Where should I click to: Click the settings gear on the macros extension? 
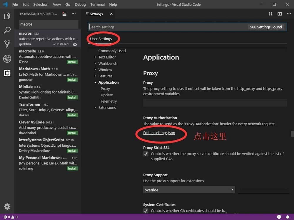(75, 44)
